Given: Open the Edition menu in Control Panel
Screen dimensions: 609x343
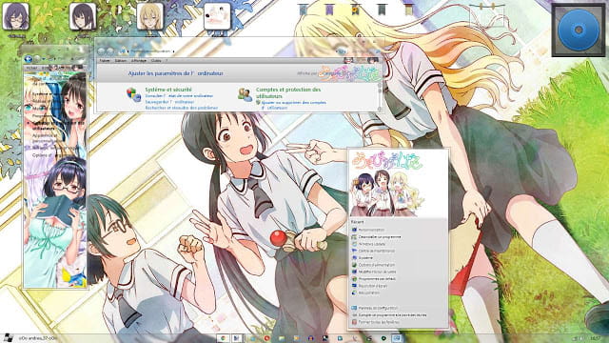Looking at the screenshot, I should click(121, 61).
